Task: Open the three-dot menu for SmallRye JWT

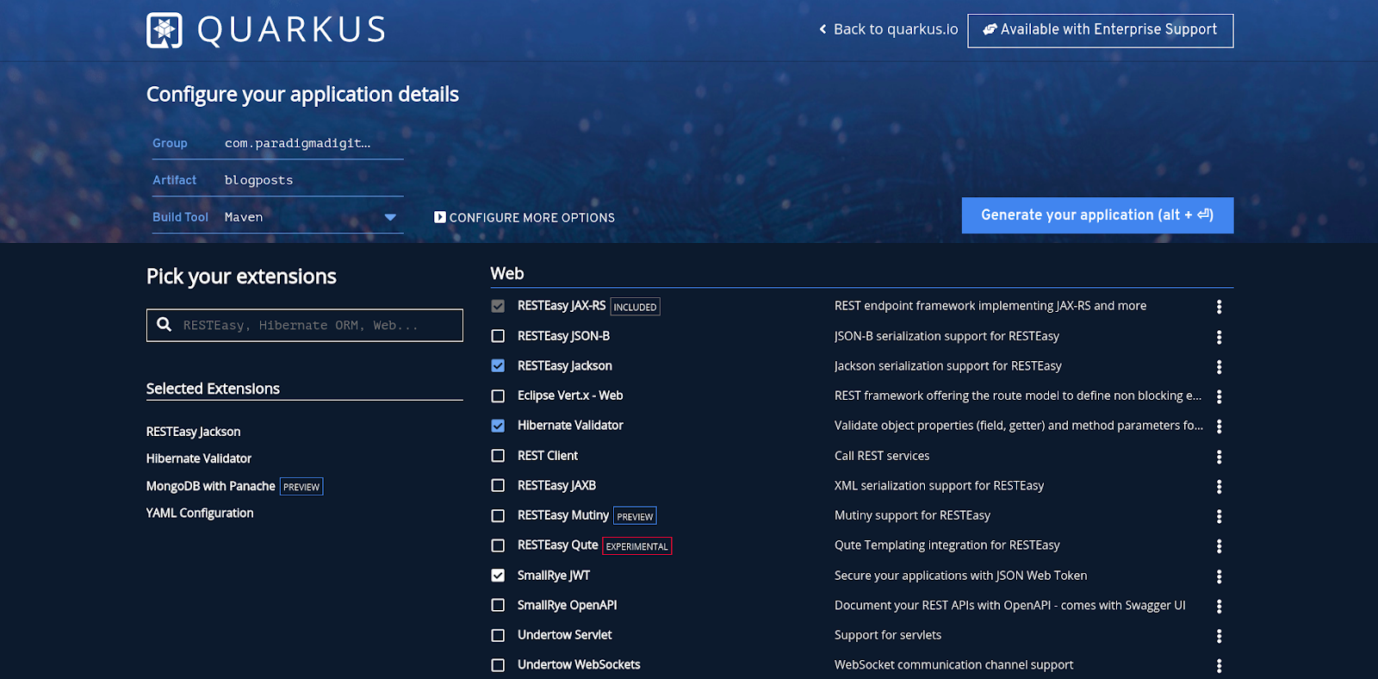Action: (x=1219, y=576)
